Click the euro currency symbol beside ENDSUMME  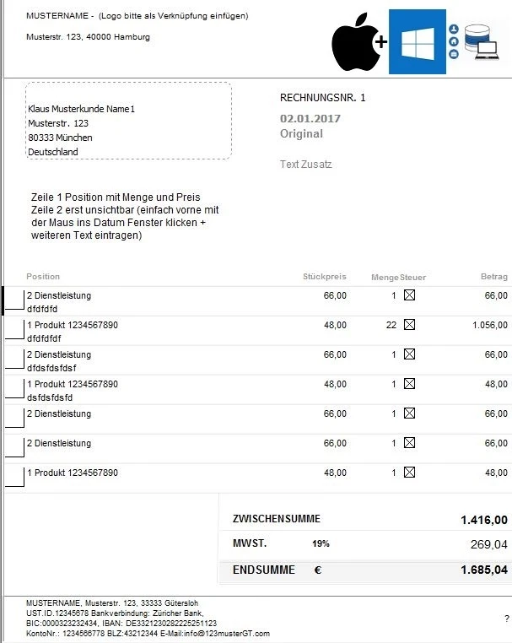coord(318,570)
